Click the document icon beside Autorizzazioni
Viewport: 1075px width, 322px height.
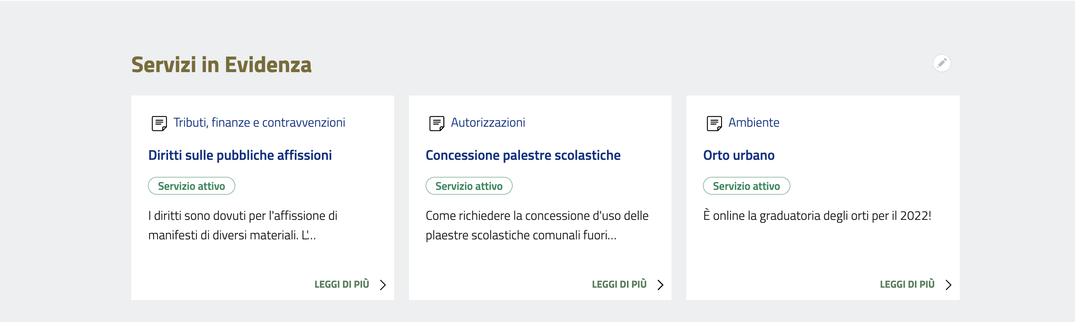click(x=436, y=123)
